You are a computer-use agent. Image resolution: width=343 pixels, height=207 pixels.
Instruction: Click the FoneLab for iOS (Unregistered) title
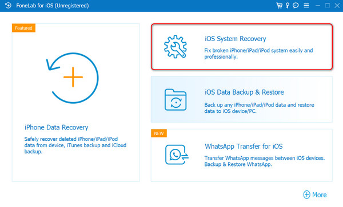coord(53,6)
